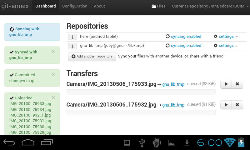This screenshot has height=150, width=250.
Task: Switch to the Configuration tab
Action: (75, 6)
